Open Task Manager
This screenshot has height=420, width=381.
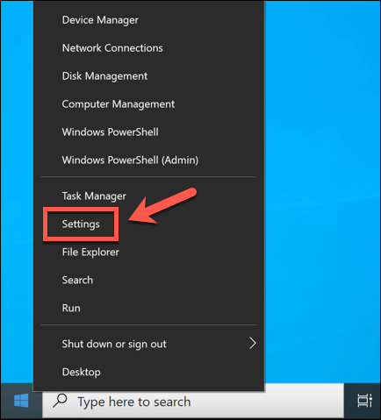[x=94, y=196]
